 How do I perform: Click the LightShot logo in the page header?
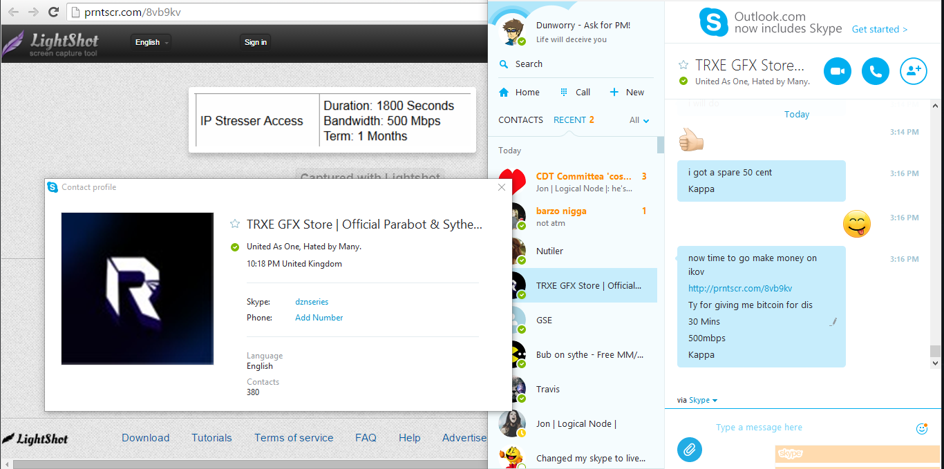(50, 44)
